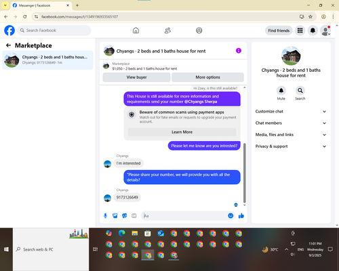The height and width of the screenshot is (271, 339).
Task: Attach a photo file icon
Action: click(x=115, y=215)
